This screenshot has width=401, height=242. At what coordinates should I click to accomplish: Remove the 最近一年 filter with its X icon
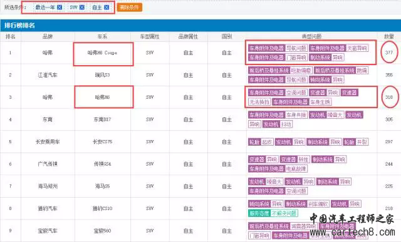[x=60, y=8]
